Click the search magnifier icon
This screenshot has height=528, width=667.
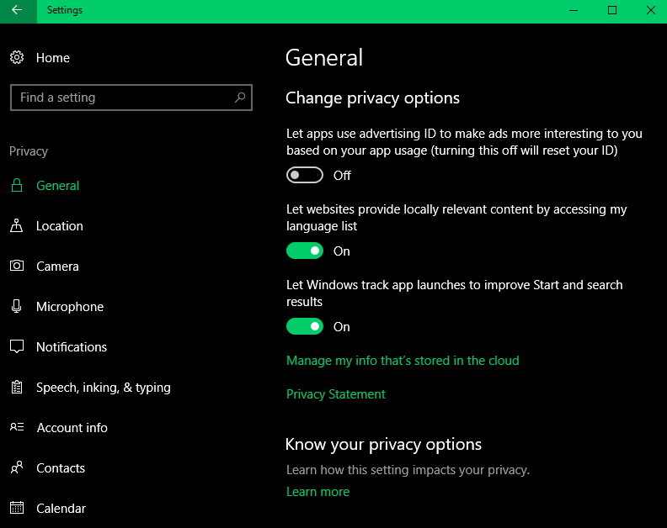pos(240,98)
